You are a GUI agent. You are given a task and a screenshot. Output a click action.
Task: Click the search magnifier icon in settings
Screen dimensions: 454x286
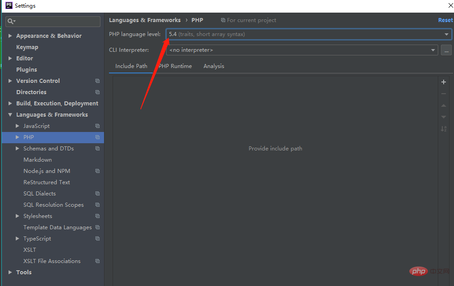[11, 21]
